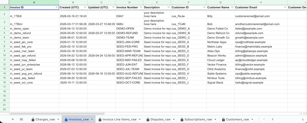Select customer name Billy
Viewport: 307px width, 123px height.
221,14
